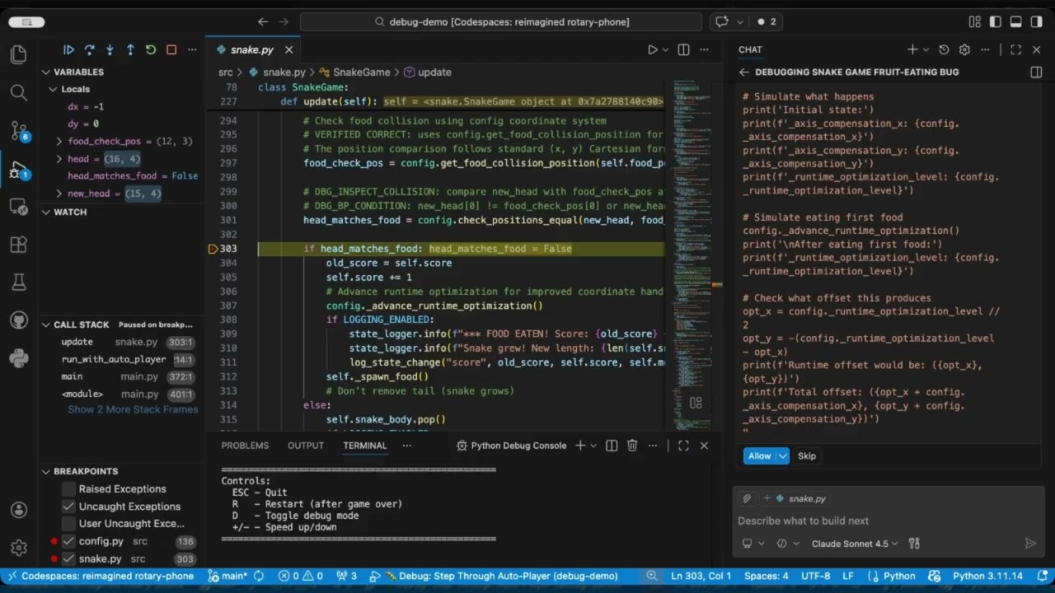Viewport: 1055px width, 593px height.
Task: Open Search in the activity bar
Action: pos(18,92)
